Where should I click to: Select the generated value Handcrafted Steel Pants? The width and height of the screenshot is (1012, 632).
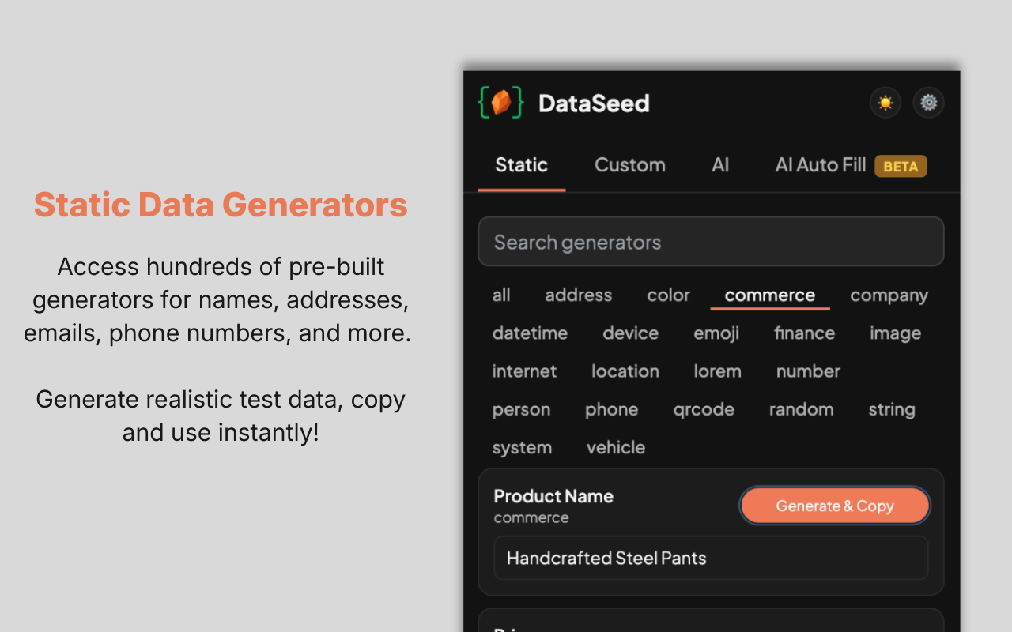click(711, 558)
